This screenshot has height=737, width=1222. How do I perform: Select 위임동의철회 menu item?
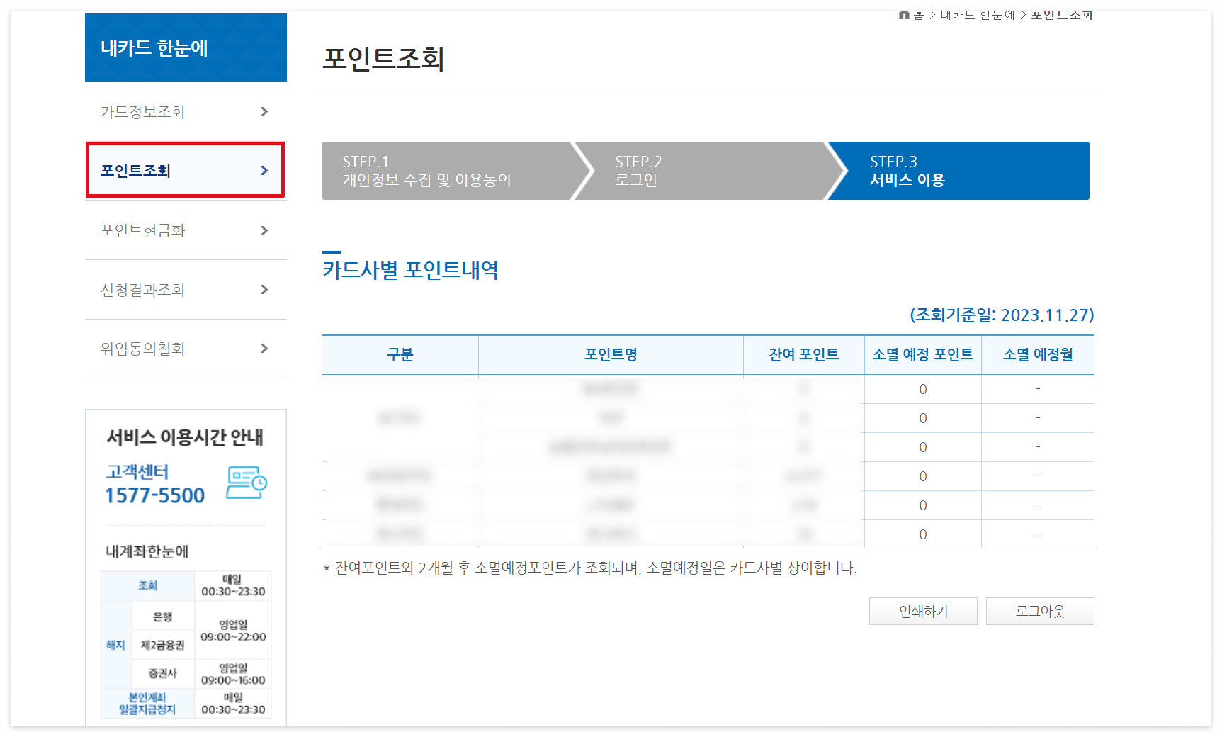(x=142, y=348)
